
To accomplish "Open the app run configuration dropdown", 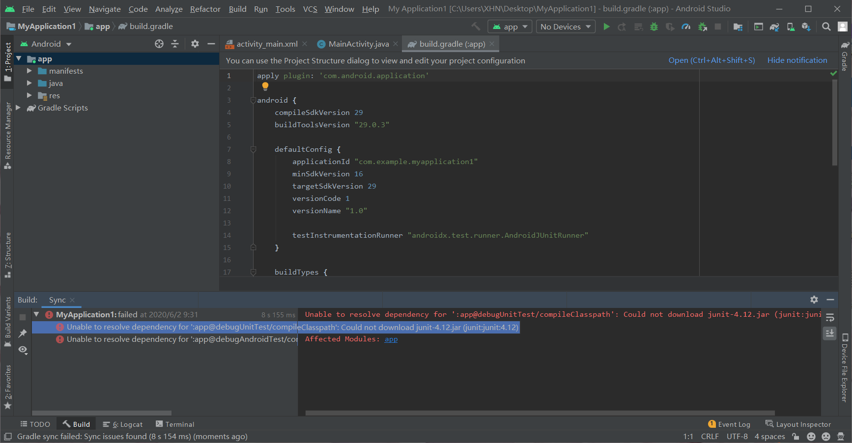I will [x=510, y=27].
